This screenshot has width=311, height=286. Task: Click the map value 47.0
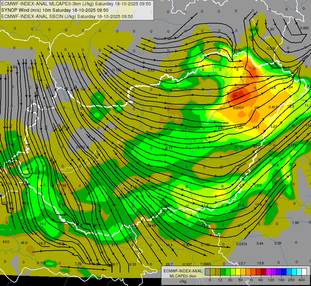[257, 146]
